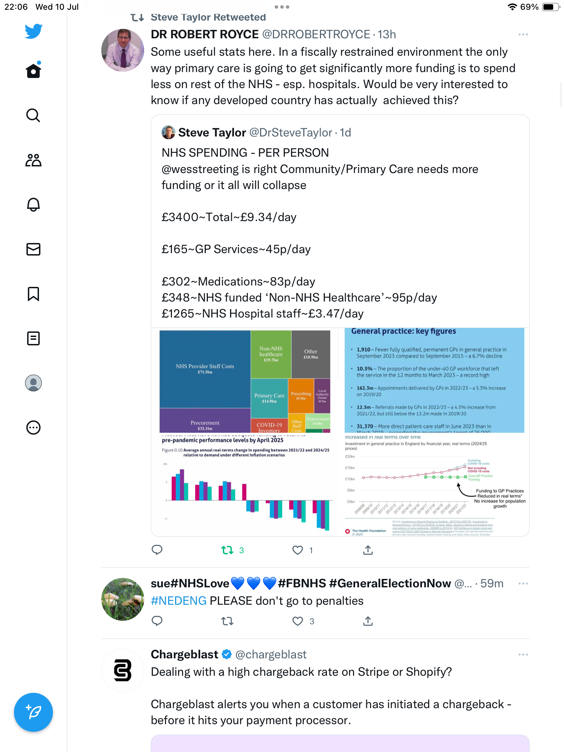Screen dimensions: 564x752
Task: Open the Search page
Action: (x=33, y=115)
